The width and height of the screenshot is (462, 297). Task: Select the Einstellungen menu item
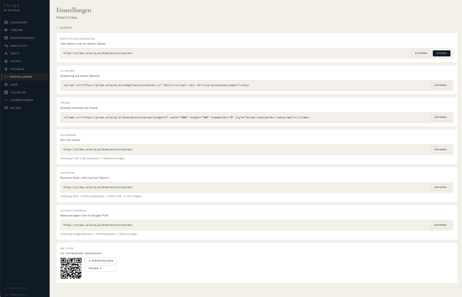[x=25, y=77]
